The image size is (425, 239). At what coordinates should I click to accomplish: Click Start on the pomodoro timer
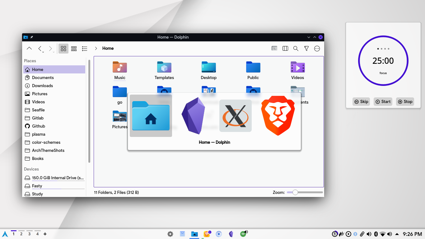383,101
